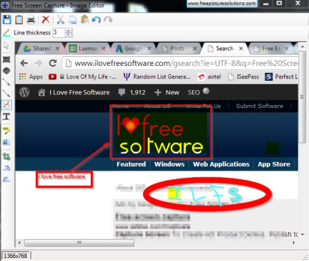Increase line thickness with up arrow

(68, 31)
